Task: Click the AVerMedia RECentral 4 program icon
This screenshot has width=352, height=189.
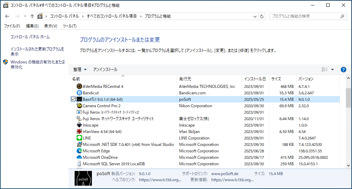Action: (79, 86)
